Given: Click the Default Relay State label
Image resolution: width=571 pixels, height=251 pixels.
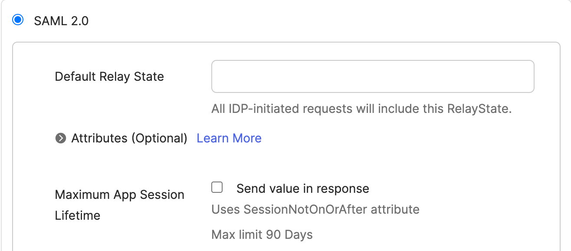Looking at the screenshot, I should pos(109,77).
